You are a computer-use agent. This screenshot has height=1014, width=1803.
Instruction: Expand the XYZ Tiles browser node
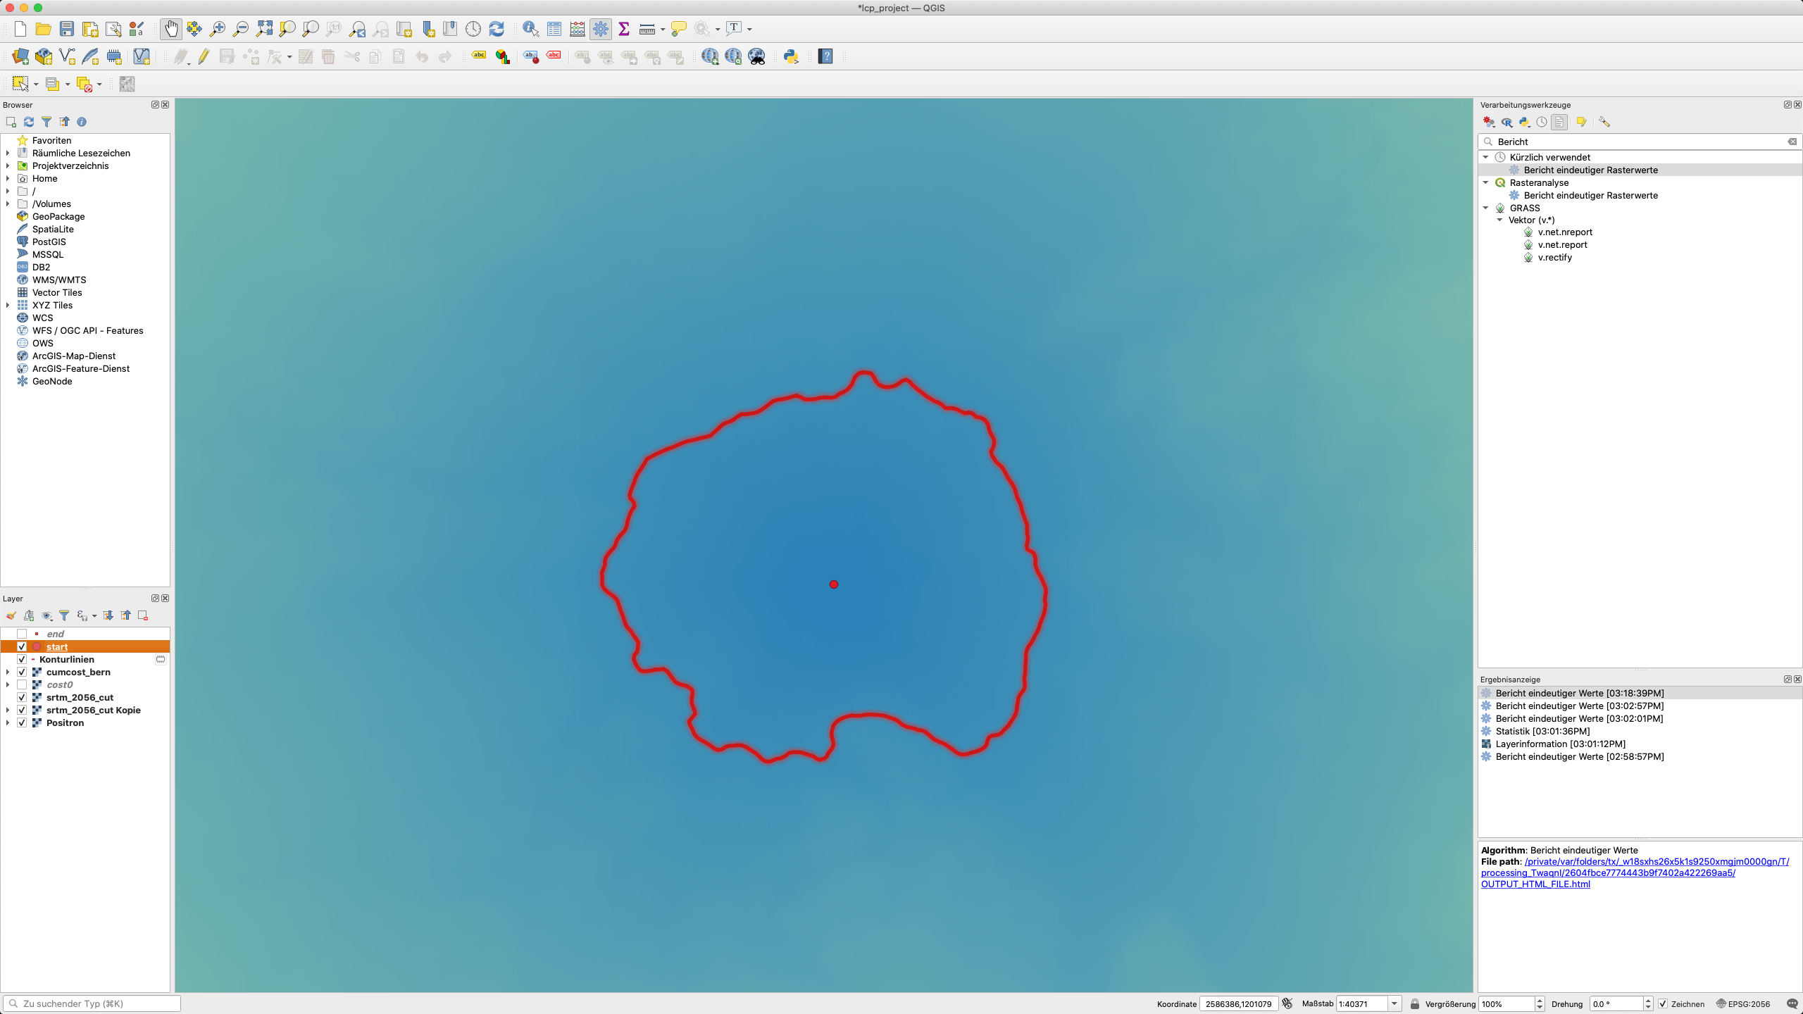click(8, 305)
